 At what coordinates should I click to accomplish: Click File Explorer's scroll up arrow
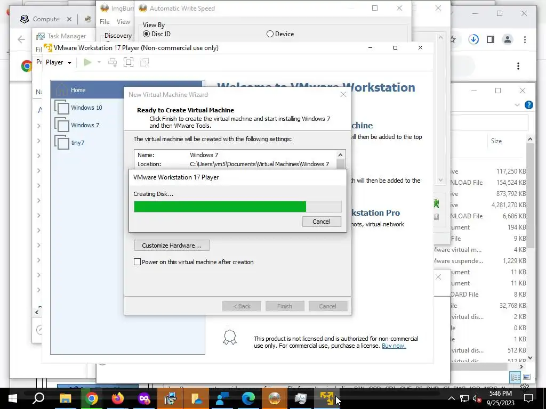531,139
